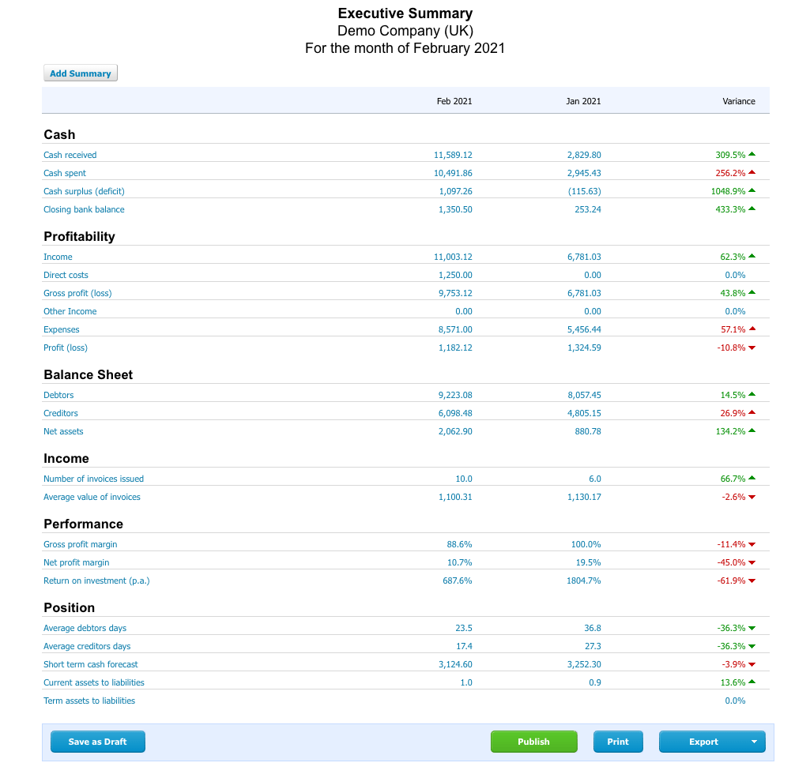This screenshot has height=774, width=810.
Task: Click the green up arrow beside Cash received variance
Action: (752, 155)
